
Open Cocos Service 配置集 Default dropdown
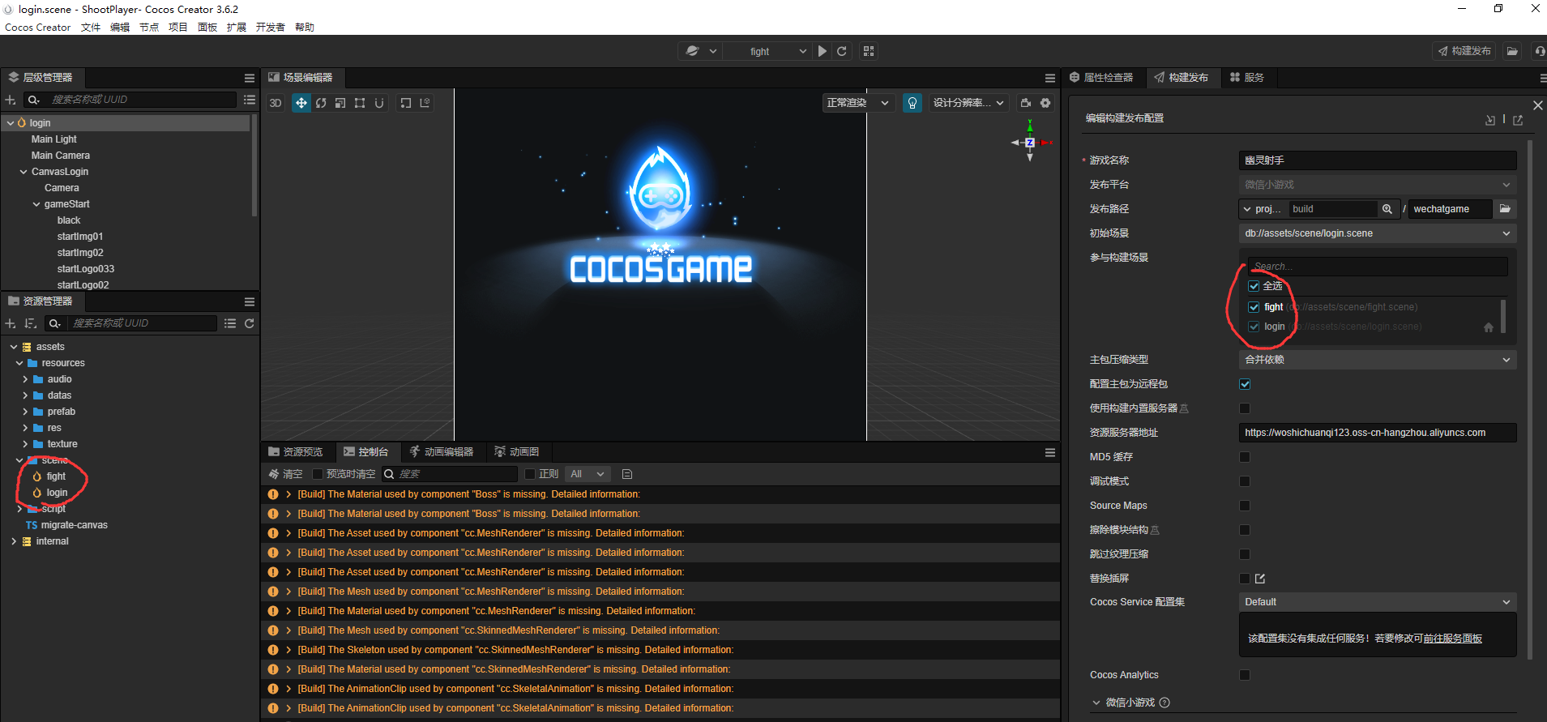pos(1378,602)
